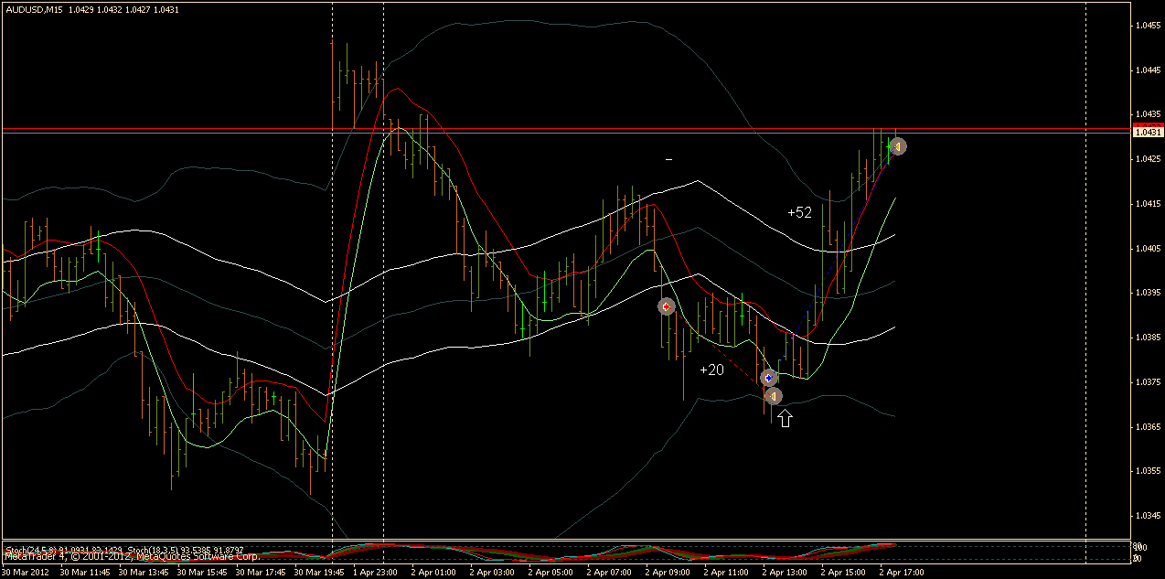Click the orange trade-close marker near +20
Screen dimensions: 1165x579
click(x=774, y=396)
